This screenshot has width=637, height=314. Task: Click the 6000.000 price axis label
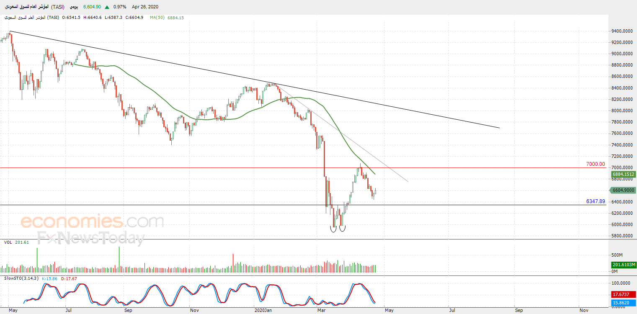[x=622, y=224]
